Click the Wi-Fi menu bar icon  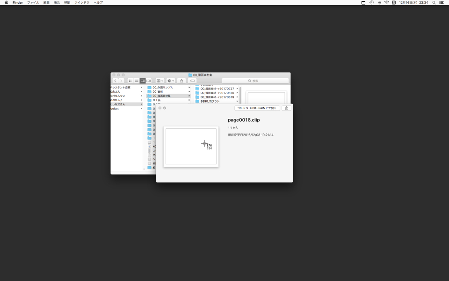click(387, 3)
